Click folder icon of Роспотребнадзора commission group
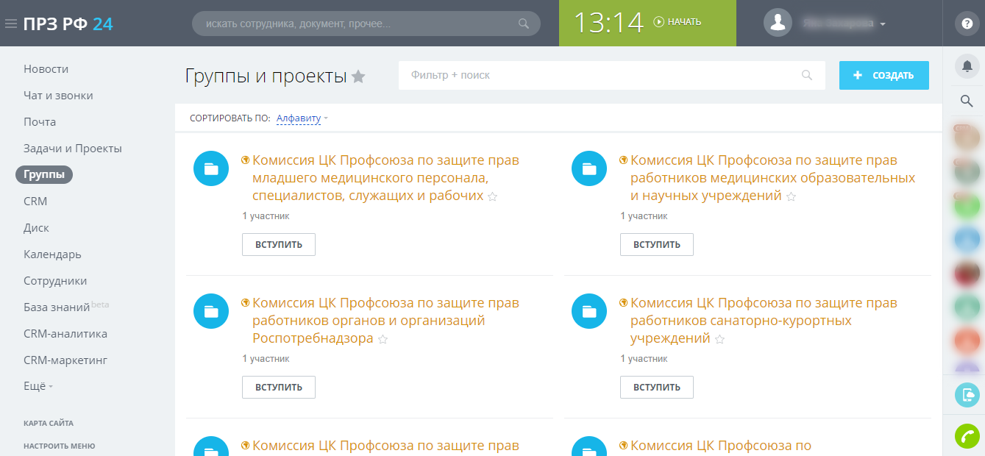Image resolution: width=985 pixels, height=456 pixels. point(211,312)
